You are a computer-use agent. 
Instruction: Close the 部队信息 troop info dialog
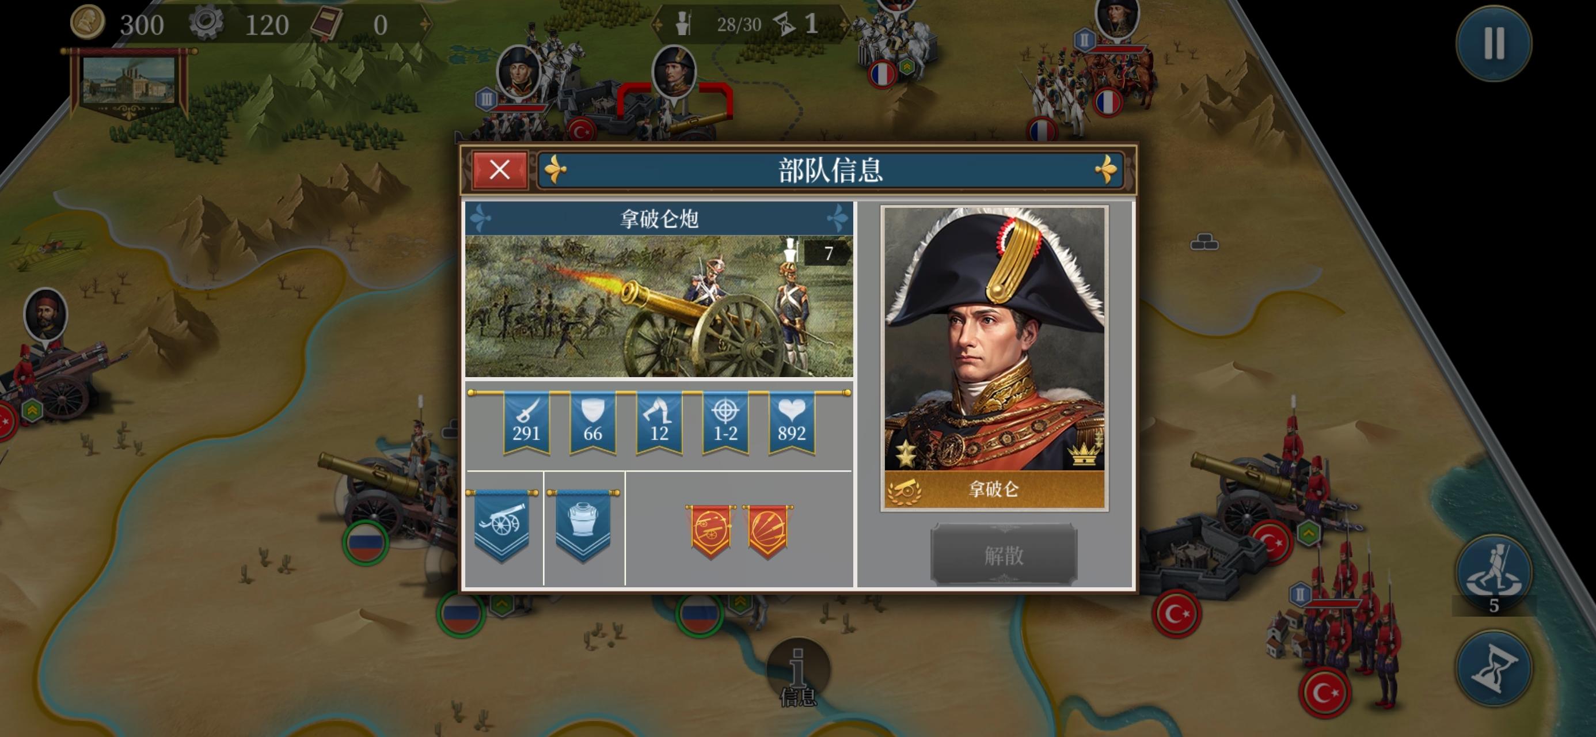(499, 169)
